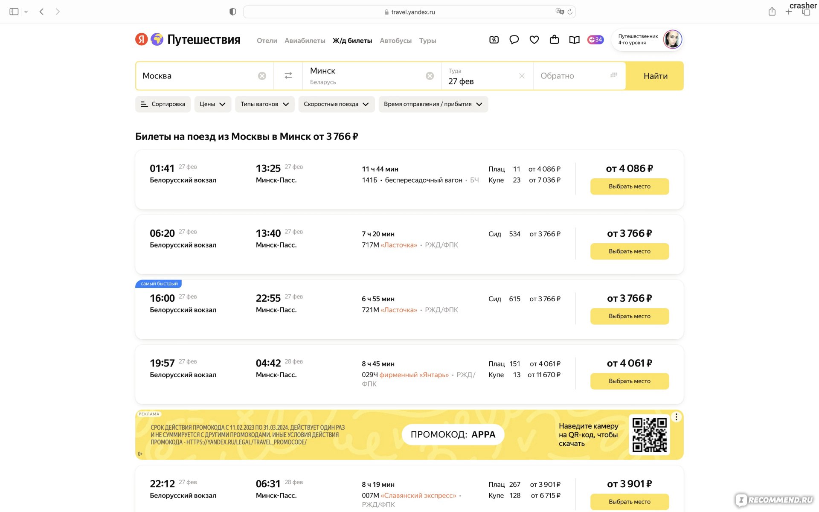Click the translate icon in address bar
819x512 pixels.
pyautogui.click(x=560, y=12)
